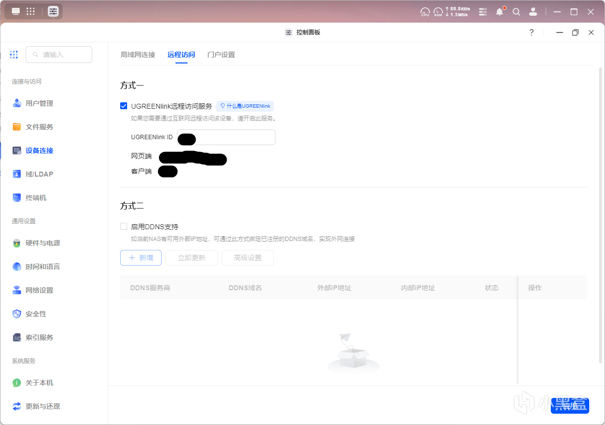The height and width of the screenshot is (425, 605).
Task: Click the blue 应用 button
Action: tap(570, 406)
